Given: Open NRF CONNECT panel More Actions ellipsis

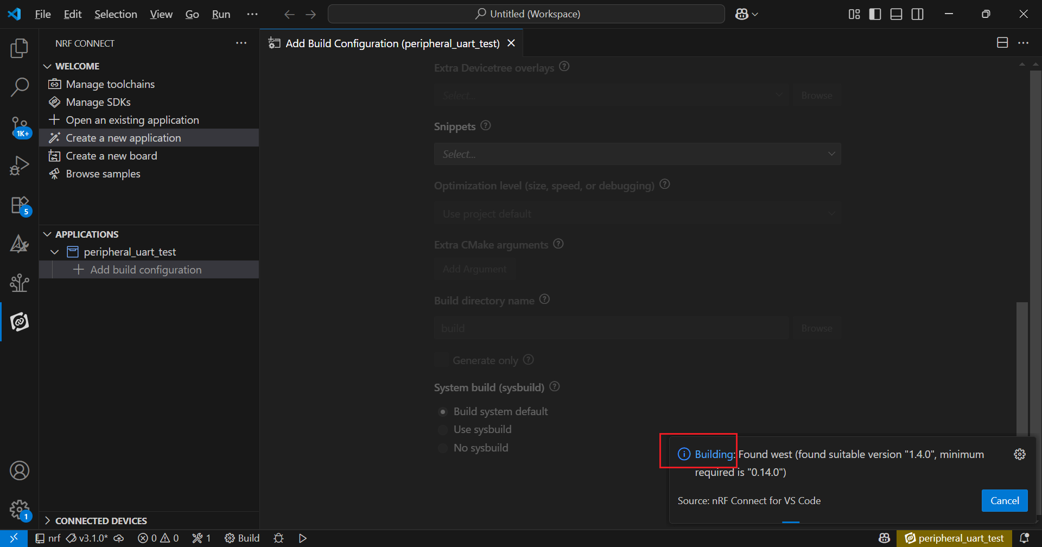Looking at the screenshot, I should pyautogui.click(x=241, y=43).
